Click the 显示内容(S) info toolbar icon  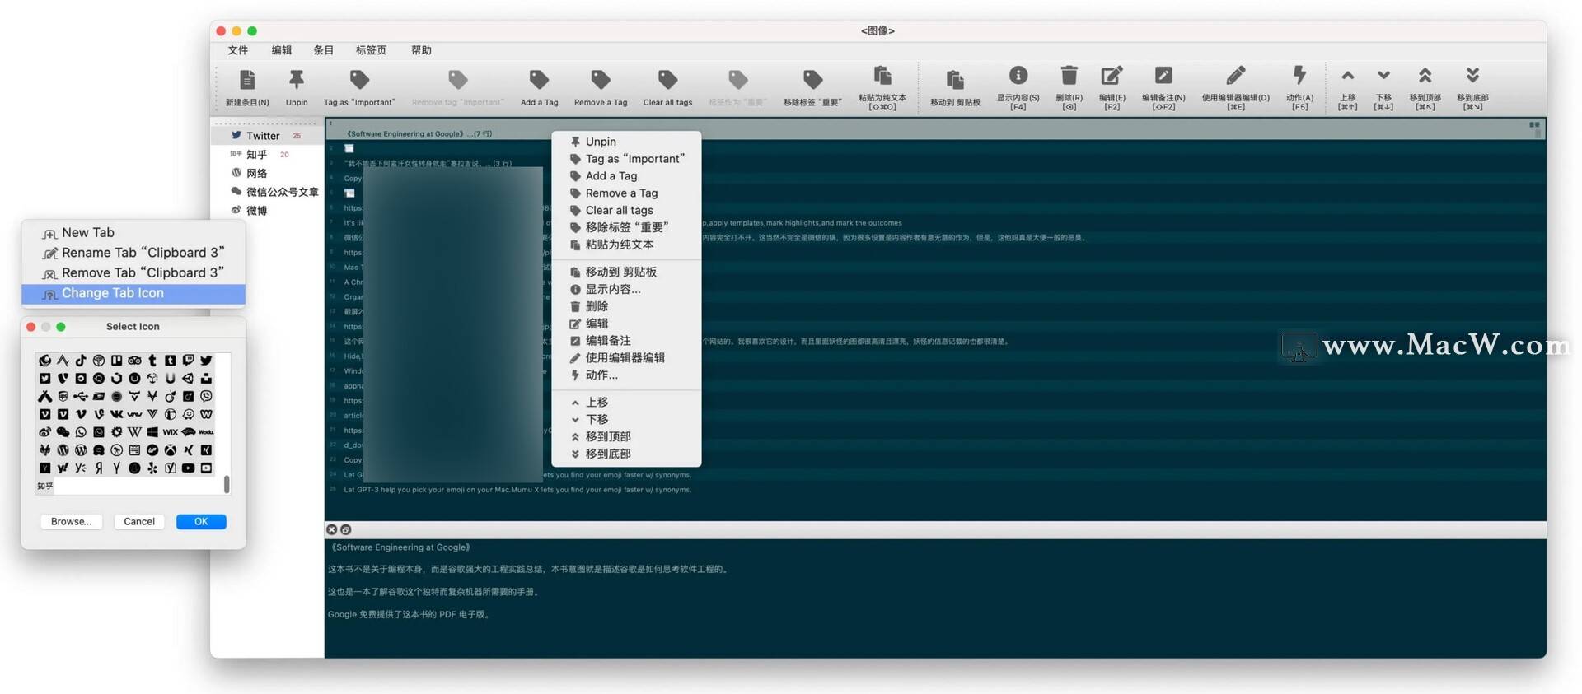(x=1018, y=76)
